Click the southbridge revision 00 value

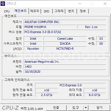101,44
